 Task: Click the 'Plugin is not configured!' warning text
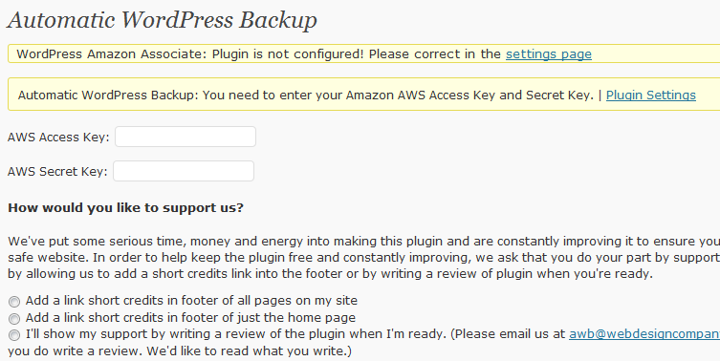(x=288, y=54)
